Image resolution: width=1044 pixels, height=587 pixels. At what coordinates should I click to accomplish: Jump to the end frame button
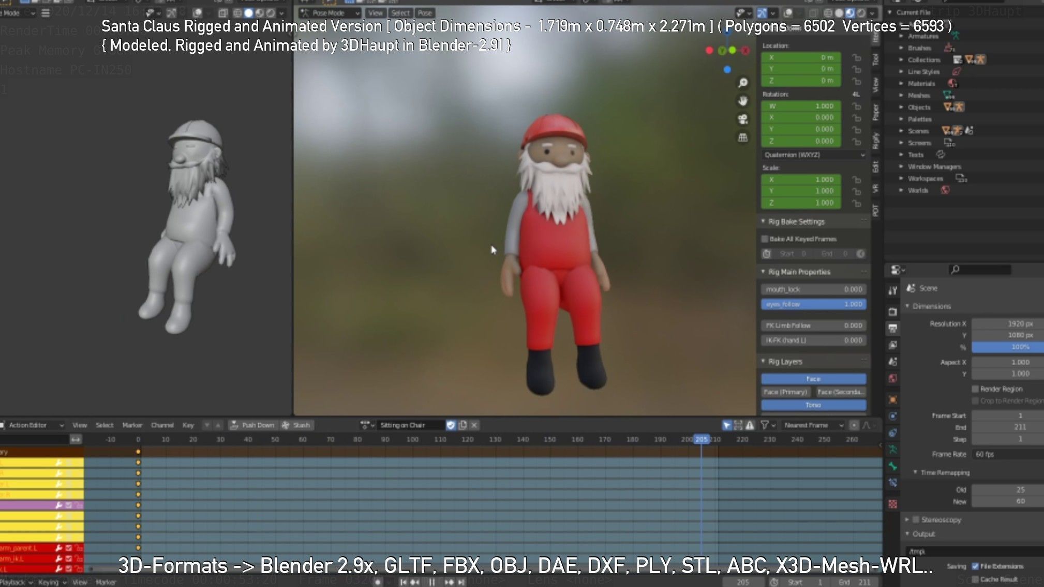pos(461,582)
